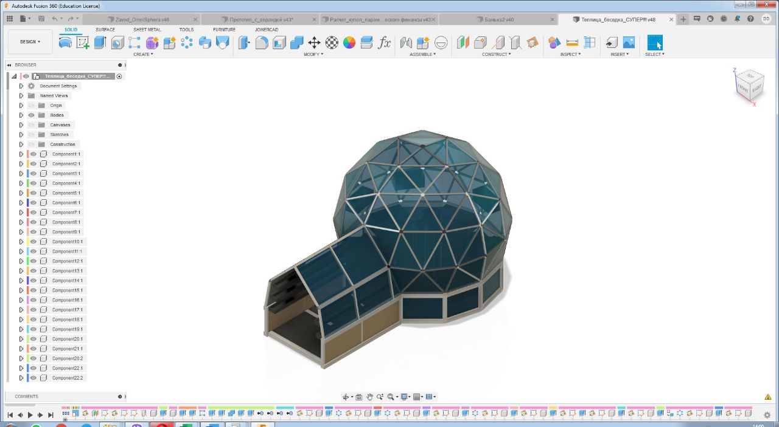Open the INSERT menu

click(x=620, y=54)
